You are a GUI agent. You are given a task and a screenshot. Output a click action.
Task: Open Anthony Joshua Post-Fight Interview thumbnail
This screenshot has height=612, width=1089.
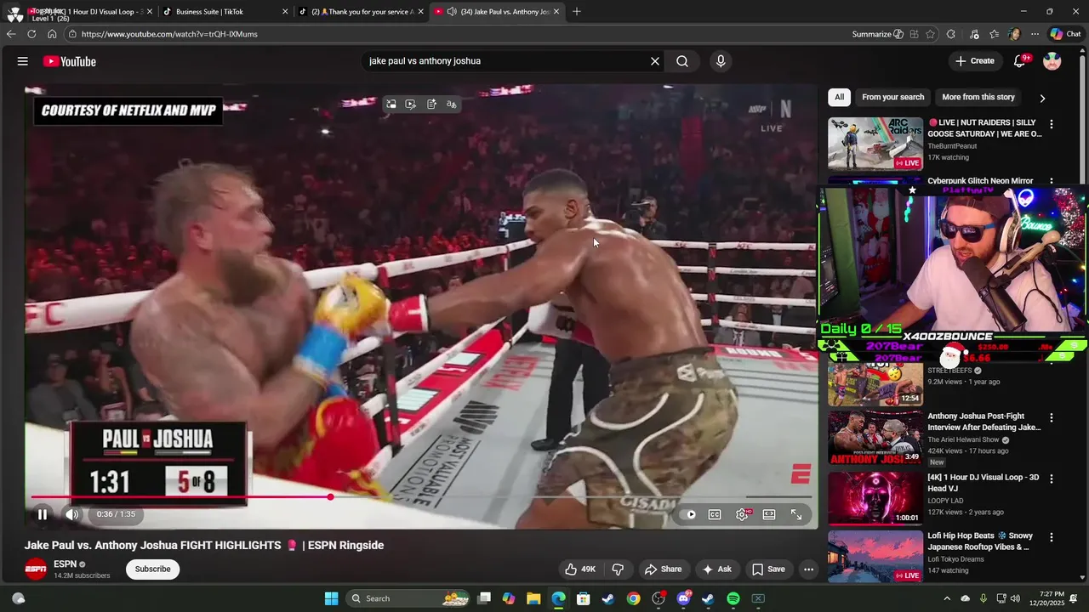click(875, 438)
